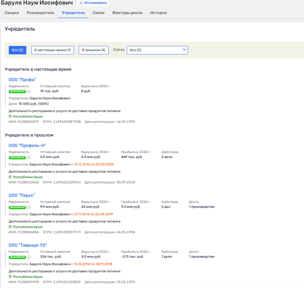Open the ООО "Профиль-Н" company link

click(x=27, y=145)
